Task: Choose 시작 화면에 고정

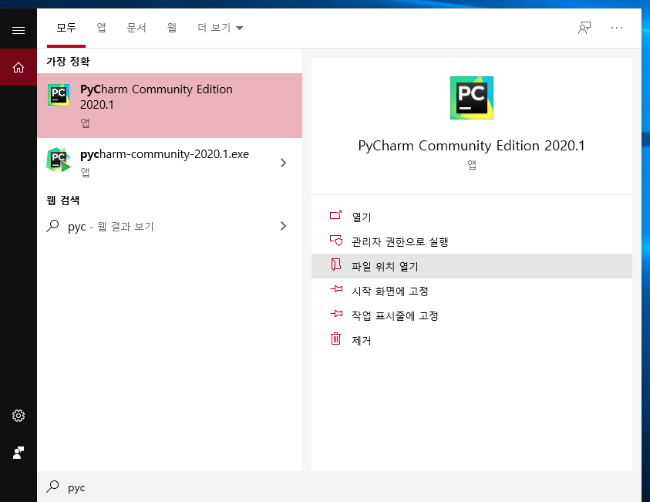Action: 472,291
